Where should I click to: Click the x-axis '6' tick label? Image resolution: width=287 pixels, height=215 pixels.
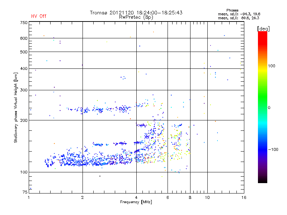pyautogui.click(x=168, y=197)
